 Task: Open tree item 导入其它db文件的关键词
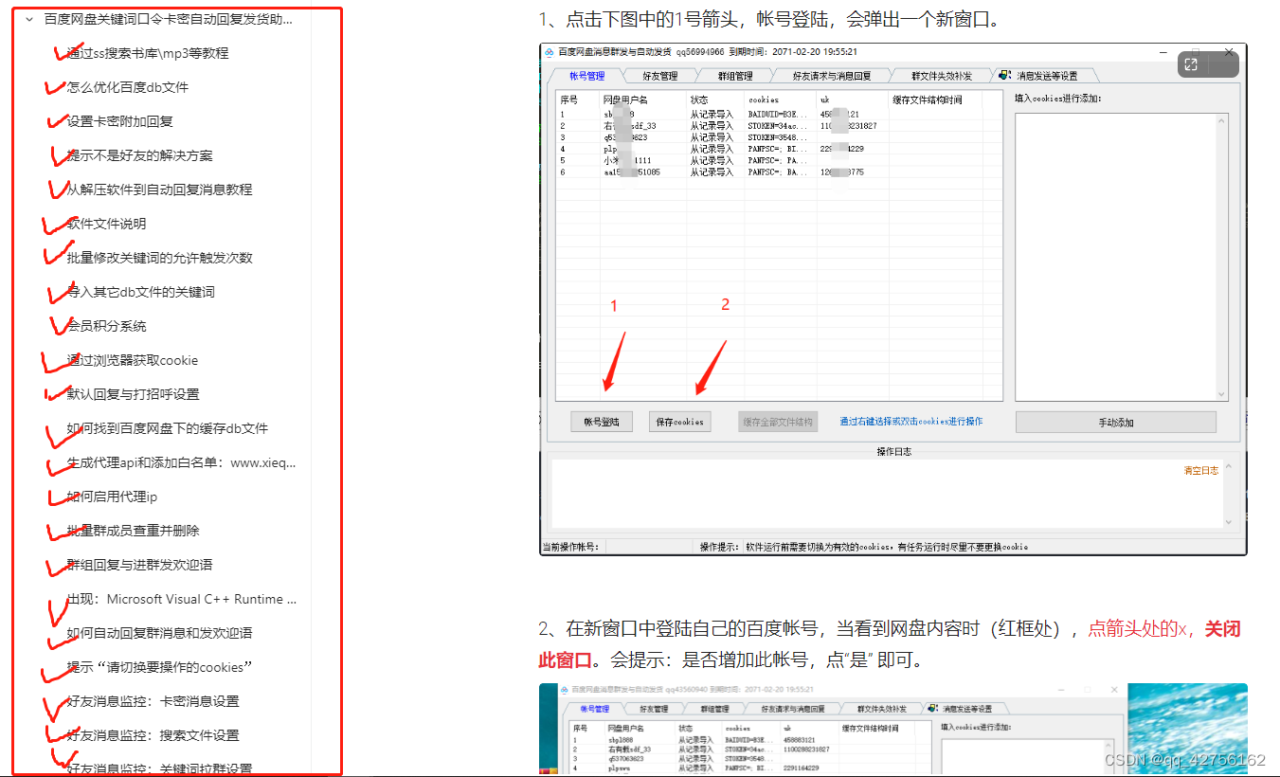click(141, 292)
